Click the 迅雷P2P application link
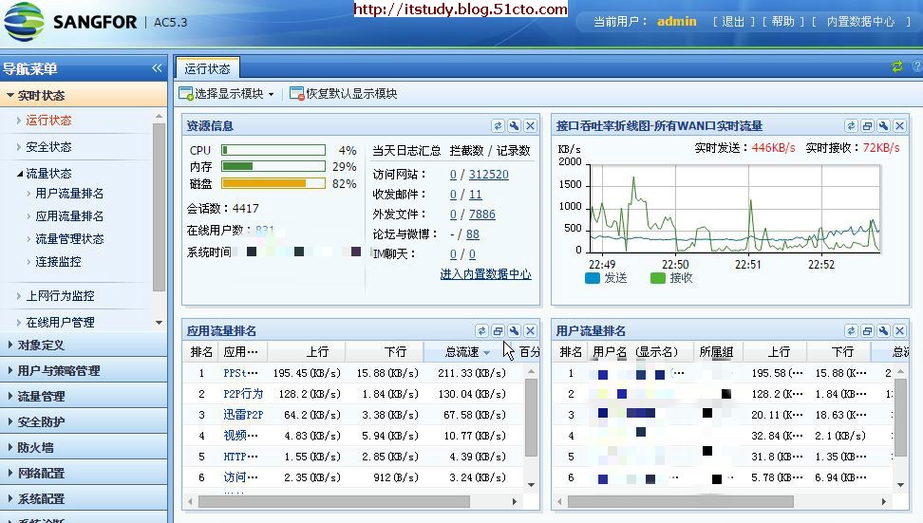Image resolution: width=923 pixels, height=523 pixels. [x=243, y=415]
